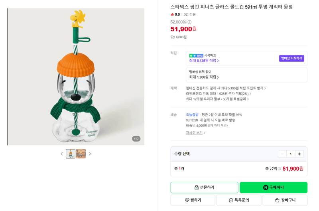Screen dimensions: 319x211
Task: Show the previous product thumbnail
Action: point(62,154)
